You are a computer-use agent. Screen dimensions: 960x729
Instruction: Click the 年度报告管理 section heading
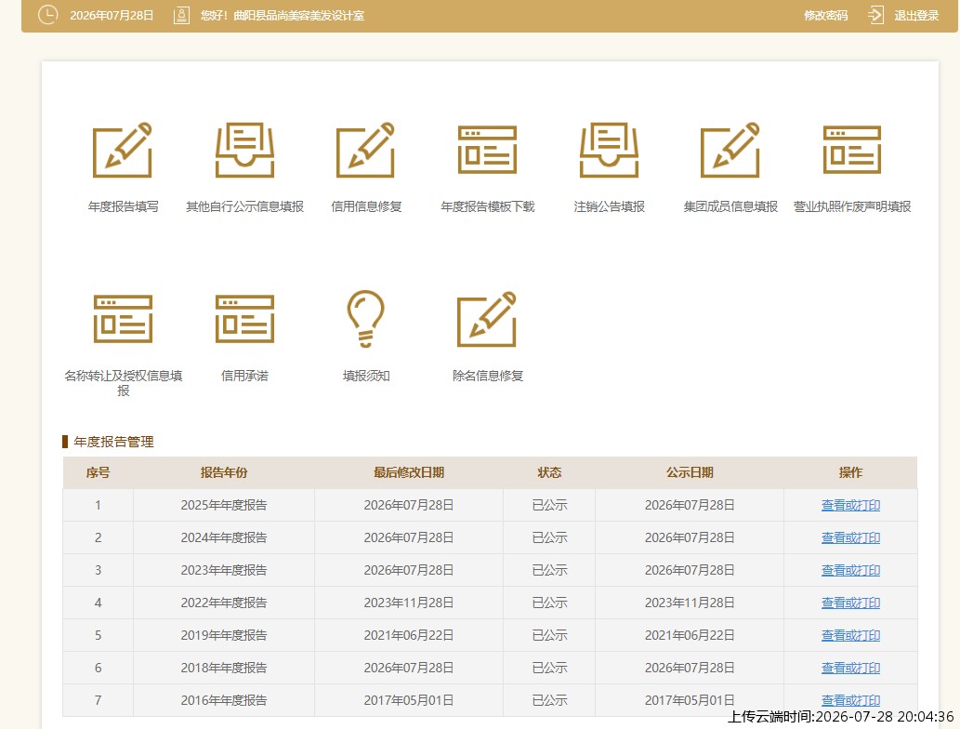(x=114, y=442)
